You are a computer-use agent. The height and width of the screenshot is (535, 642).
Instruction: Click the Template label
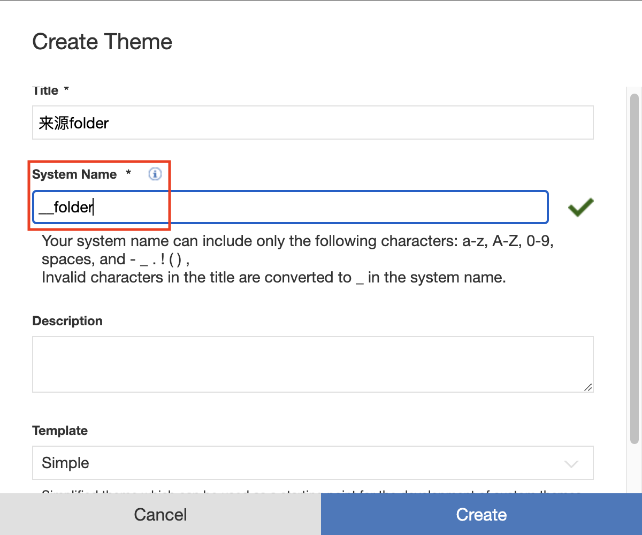pyautogui.click(x=60, y=431)
